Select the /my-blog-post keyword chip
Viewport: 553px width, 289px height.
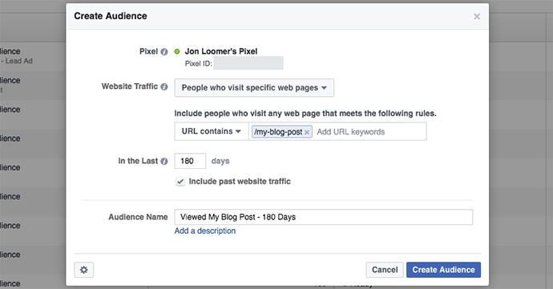coord(278,132)
